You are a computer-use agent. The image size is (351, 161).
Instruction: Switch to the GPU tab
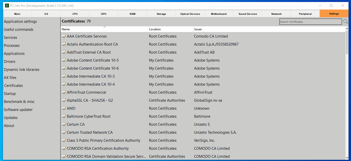[x=104, y=14]
